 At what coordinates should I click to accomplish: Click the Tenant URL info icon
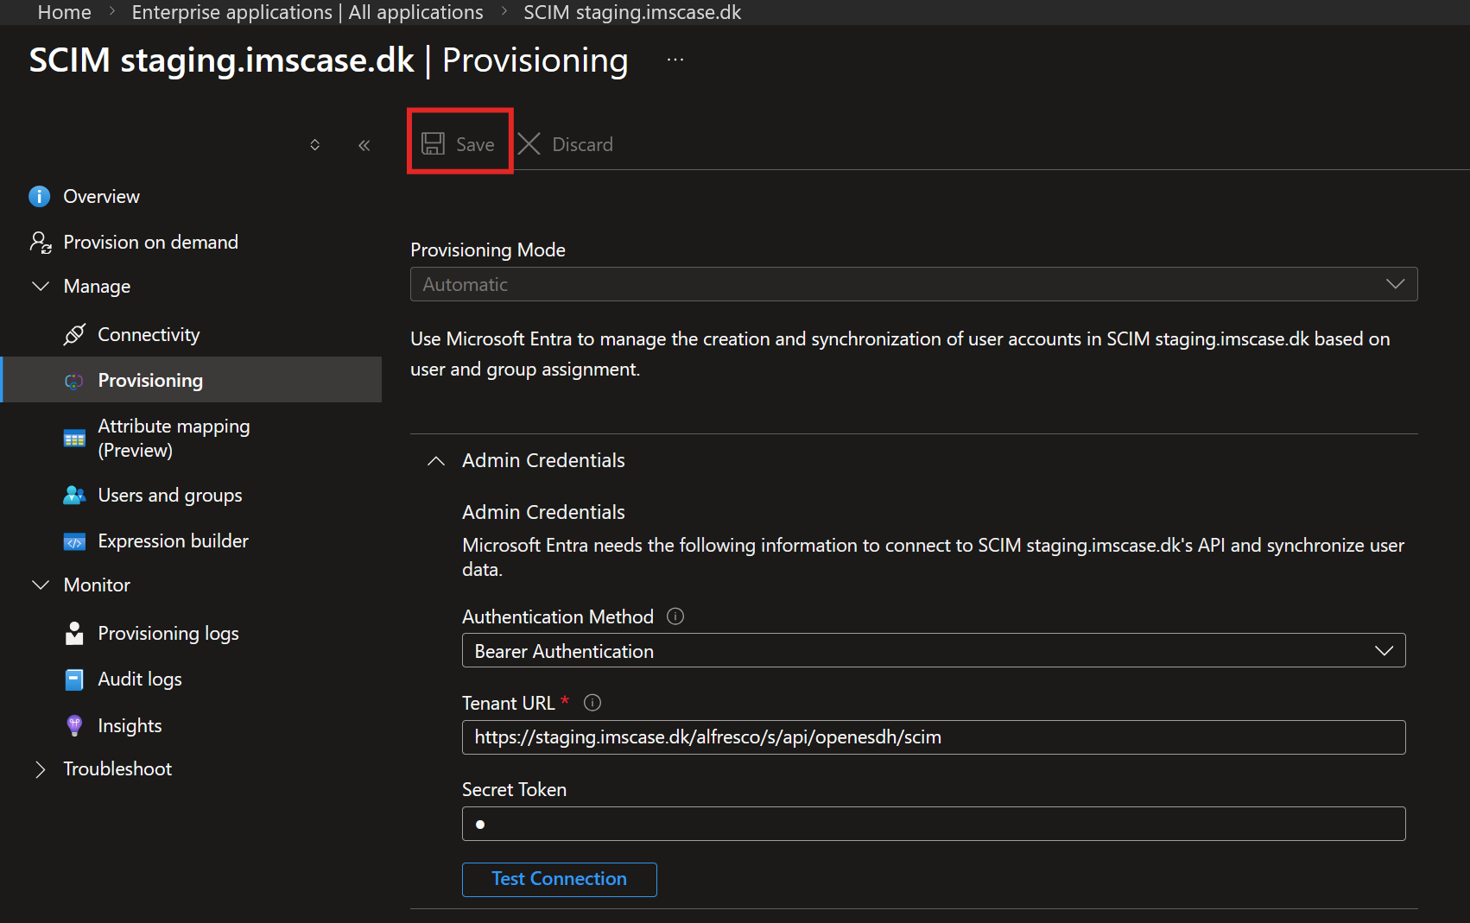tap(592, 703)
